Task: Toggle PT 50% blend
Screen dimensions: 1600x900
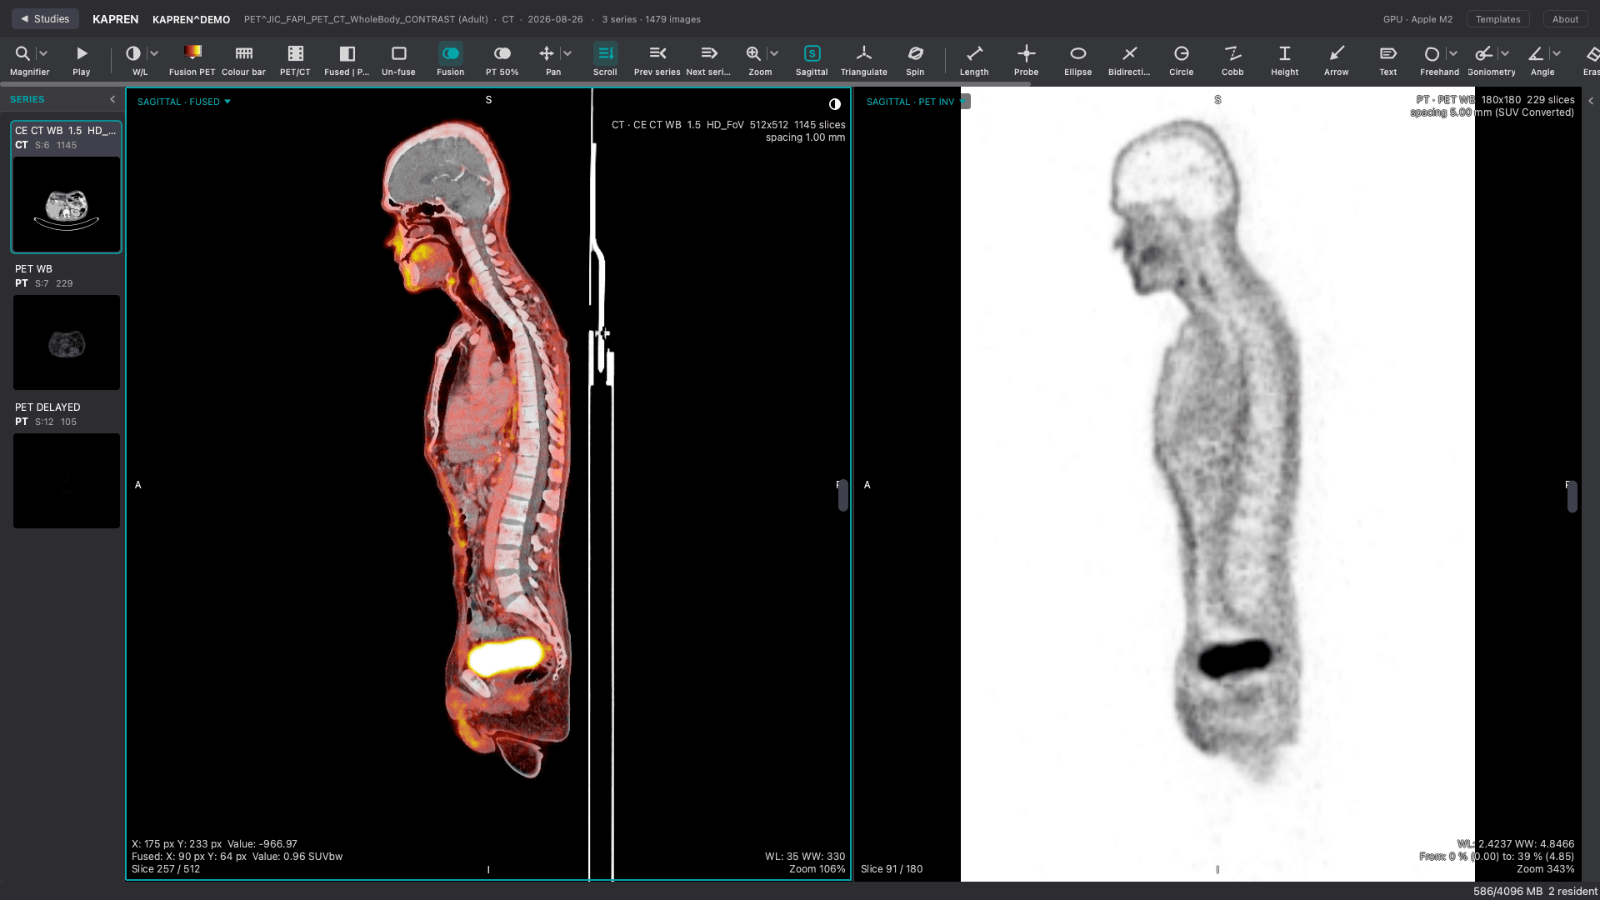Action: [x=502, y=60]
